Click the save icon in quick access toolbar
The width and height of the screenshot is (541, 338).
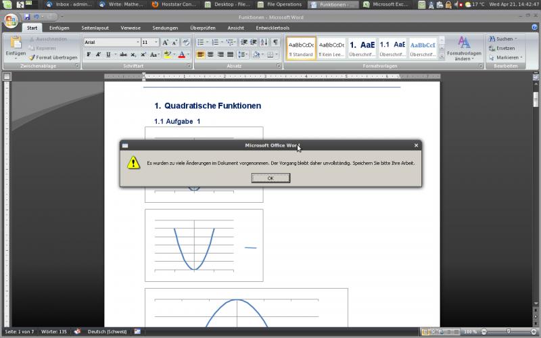point(26,17)
